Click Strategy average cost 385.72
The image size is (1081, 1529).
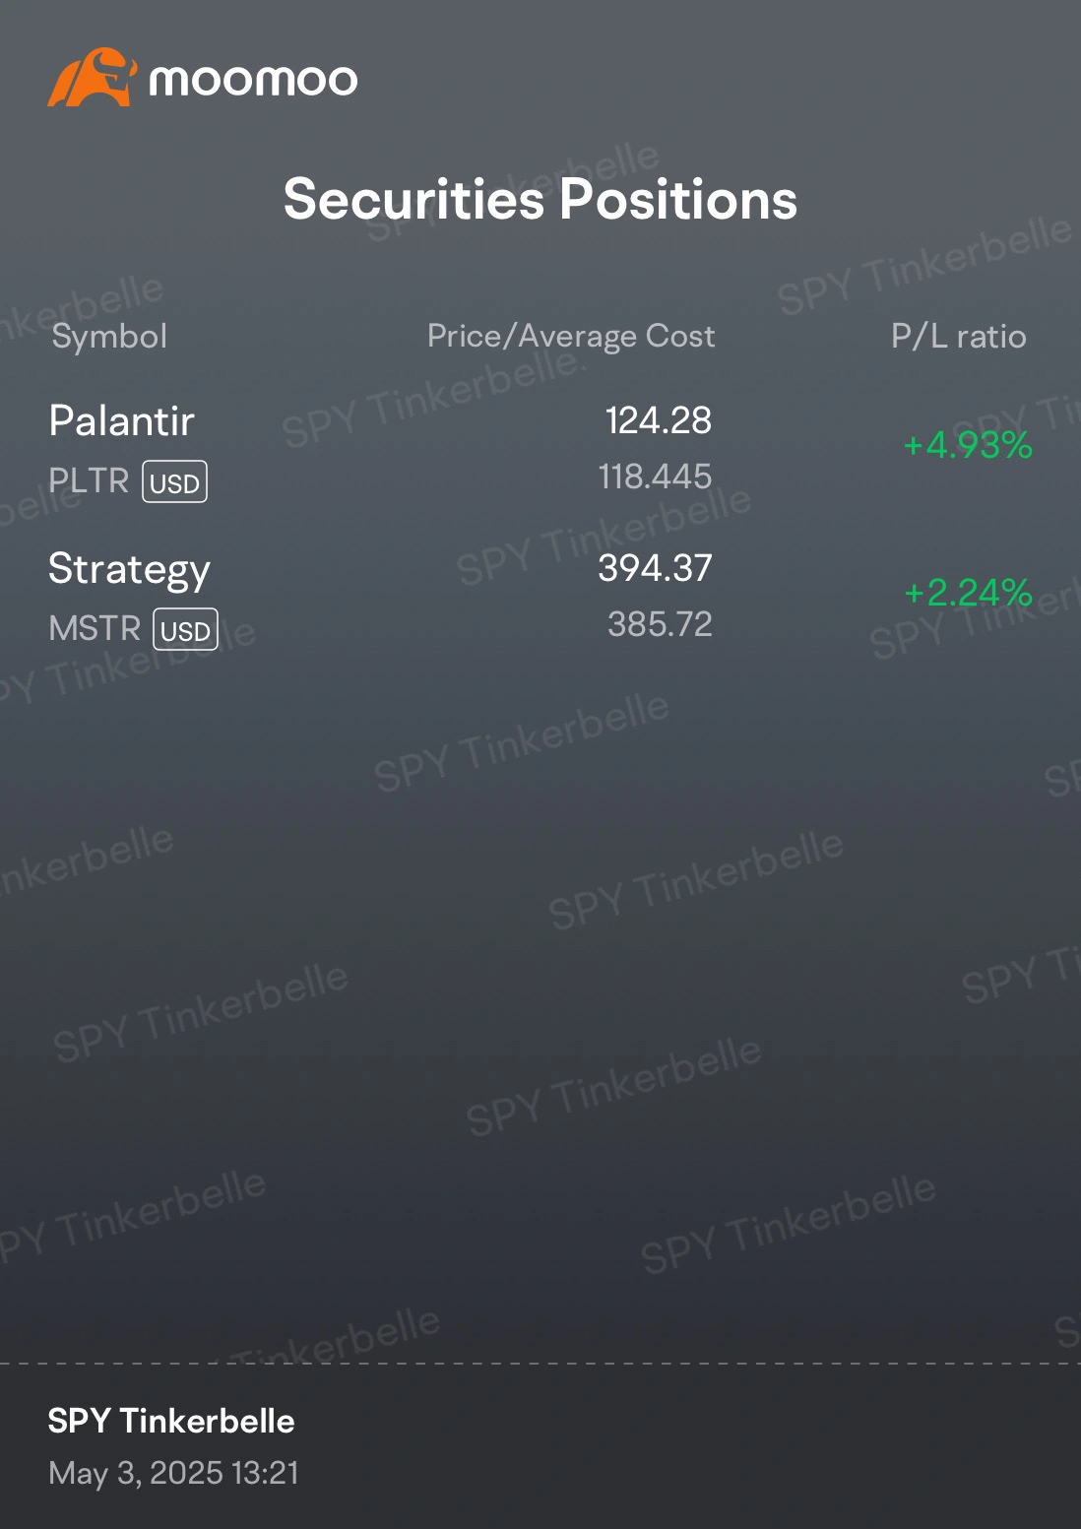661,625
